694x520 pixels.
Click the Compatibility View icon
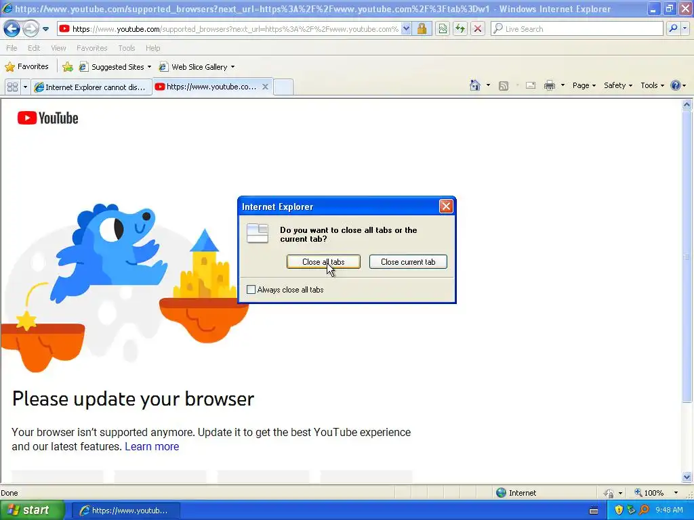443,29
